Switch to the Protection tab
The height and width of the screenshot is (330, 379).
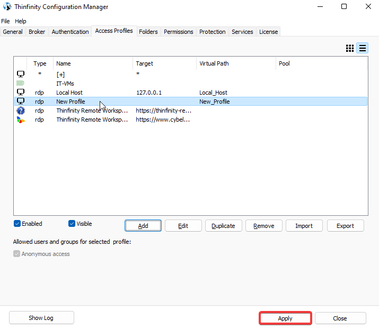[x=212, y=32]
